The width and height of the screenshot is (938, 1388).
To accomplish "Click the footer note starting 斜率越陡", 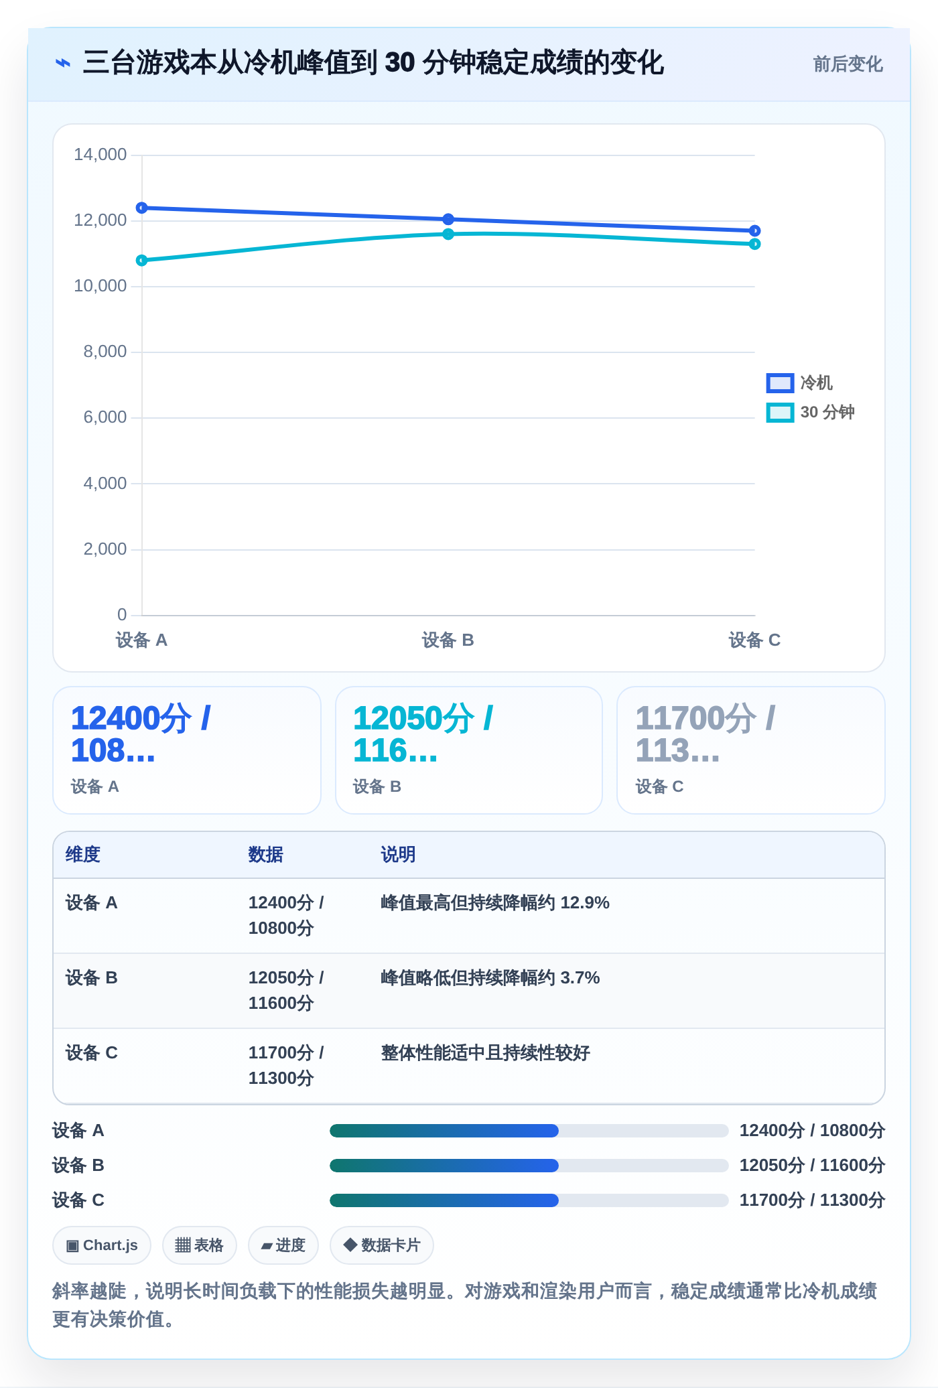I will click(x=465, y=1305).
